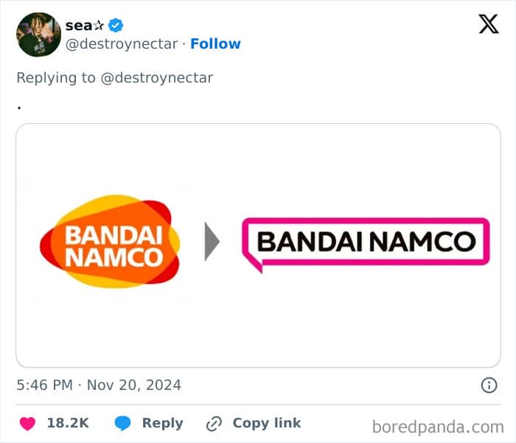This screenshot has height=443, width=516.
Task: Open the @destroynectar handle under name
Action: point(122,43)
